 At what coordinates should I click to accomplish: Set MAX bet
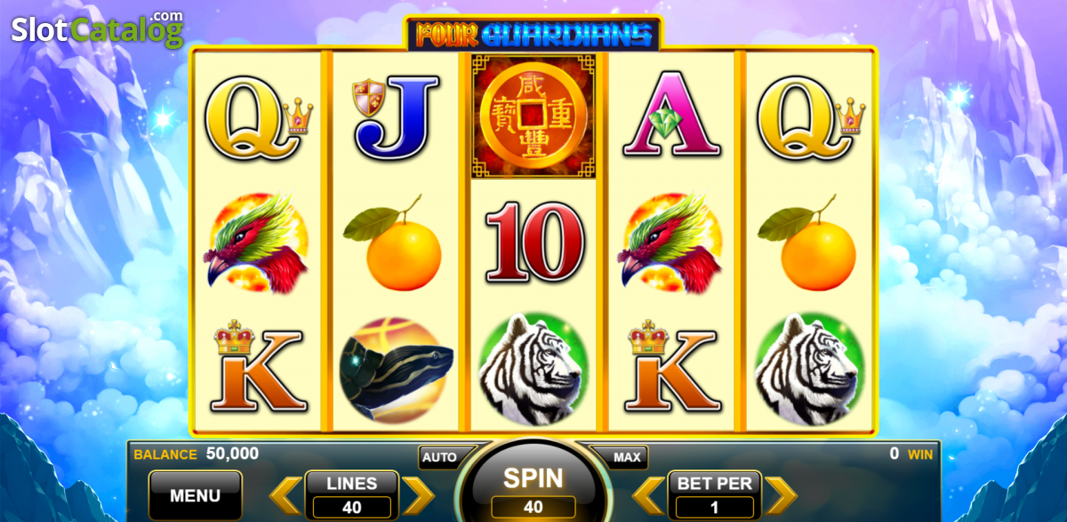[x=626, y=457]
